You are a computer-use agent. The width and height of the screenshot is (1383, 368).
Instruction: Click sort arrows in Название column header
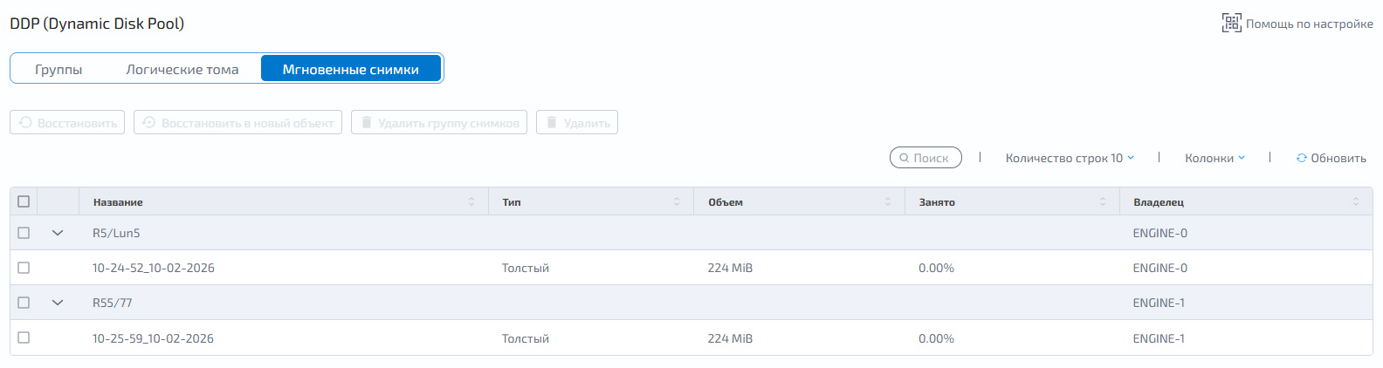point(471,201)
